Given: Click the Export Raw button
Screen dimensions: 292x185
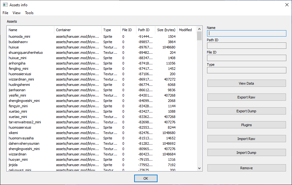Looking at the screenshot, I should point(246,97).
